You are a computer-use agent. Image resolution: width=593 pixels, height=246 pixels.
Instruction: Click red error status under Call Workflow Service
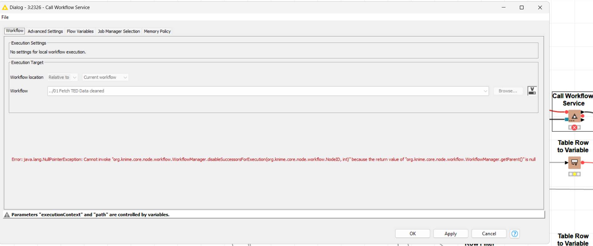(x=574, y=127)
